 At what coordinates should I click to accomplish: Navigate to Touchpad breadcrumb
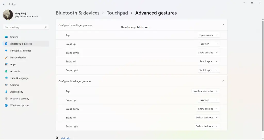coord(117,13)
